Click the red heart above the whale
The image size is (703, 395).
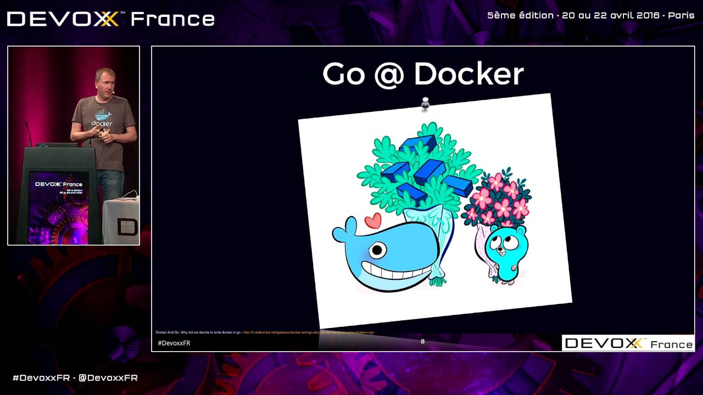point(373,221)
